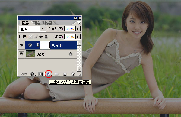Select the 色阶 1 layer mask thumbnail

click(x=45, y=45)
